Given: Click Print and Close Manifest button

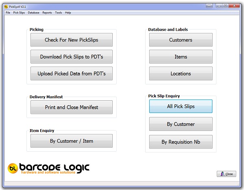Looking at the screenshot, I should coord(72,107).
